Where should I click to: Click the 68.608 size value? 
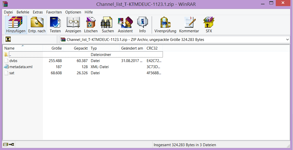56,73
